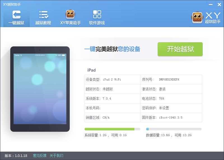Image resolution: width=224 pixels, height=160 pixels.
Task: Click the XY越狱助手 owl logo at right
Action: (197, 18)
